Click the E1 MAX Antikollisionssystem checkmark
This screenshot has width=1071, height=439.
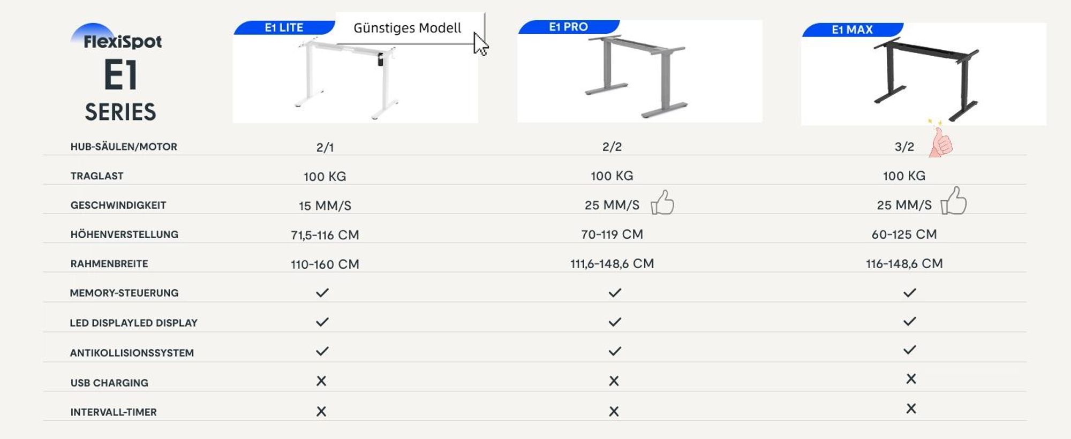(x=910, y=350)
